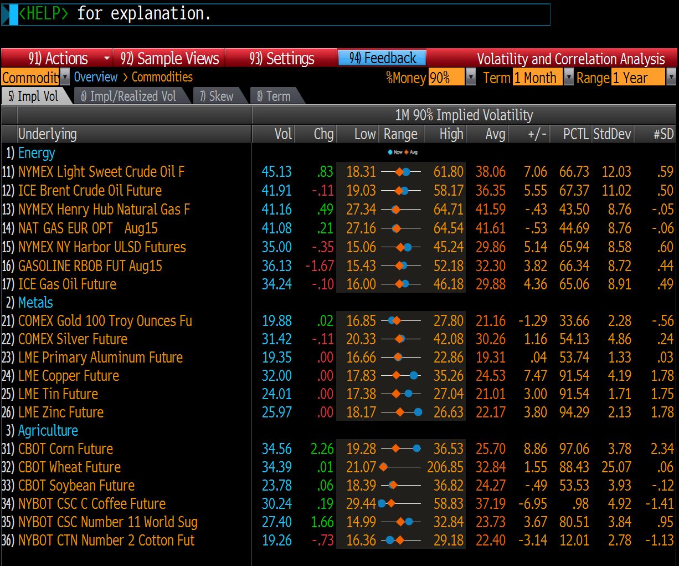679x566 pixels.
Task: Click the range slider for CBOT Wheat Future
Action: [401, 467]
